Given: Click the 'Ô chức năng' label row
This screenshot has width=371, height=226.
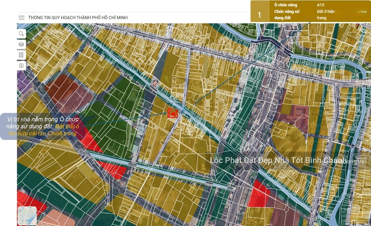Looking at the screenshot, I should click(x=285, y=5).
